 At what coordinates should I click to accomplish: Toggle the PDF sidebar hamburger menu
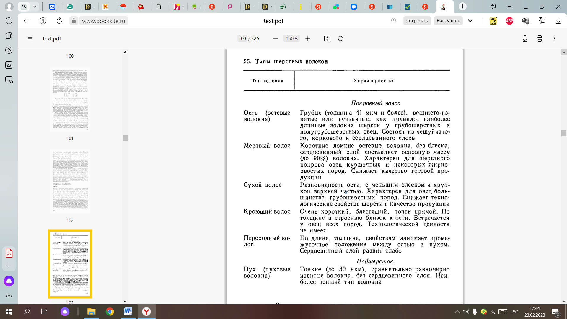pyautogui.click(x=30, y=39)
